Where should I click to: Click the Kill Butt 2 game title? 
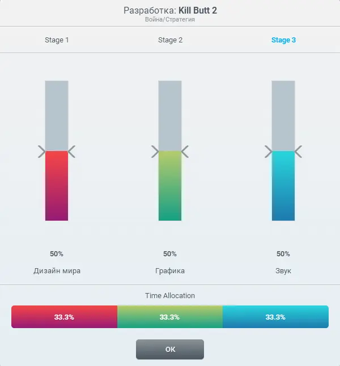coord(197,10)
